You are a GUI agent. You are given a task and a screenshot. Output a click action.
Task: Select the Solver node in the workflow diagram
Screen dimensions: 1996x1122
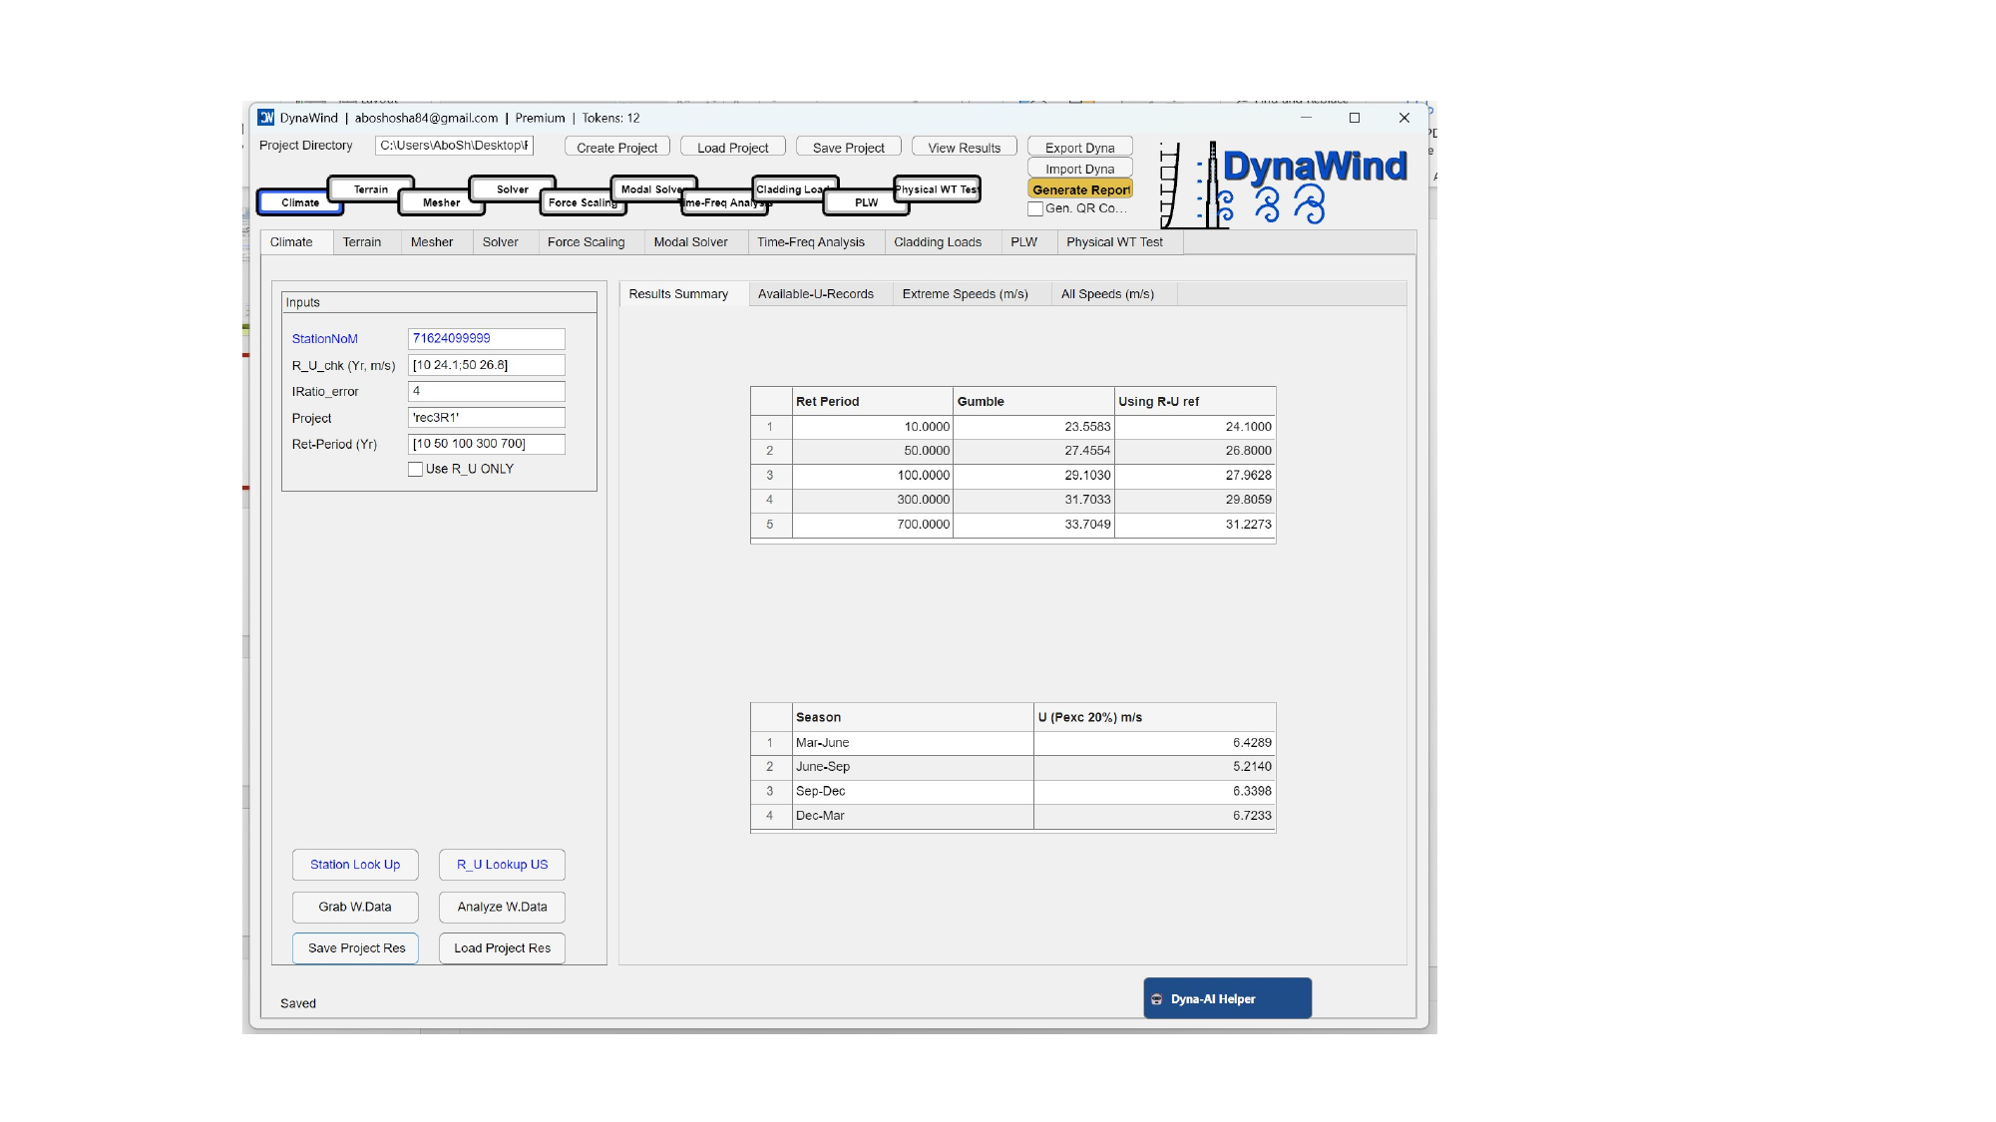pyautogui.click(x=512, y=188)
